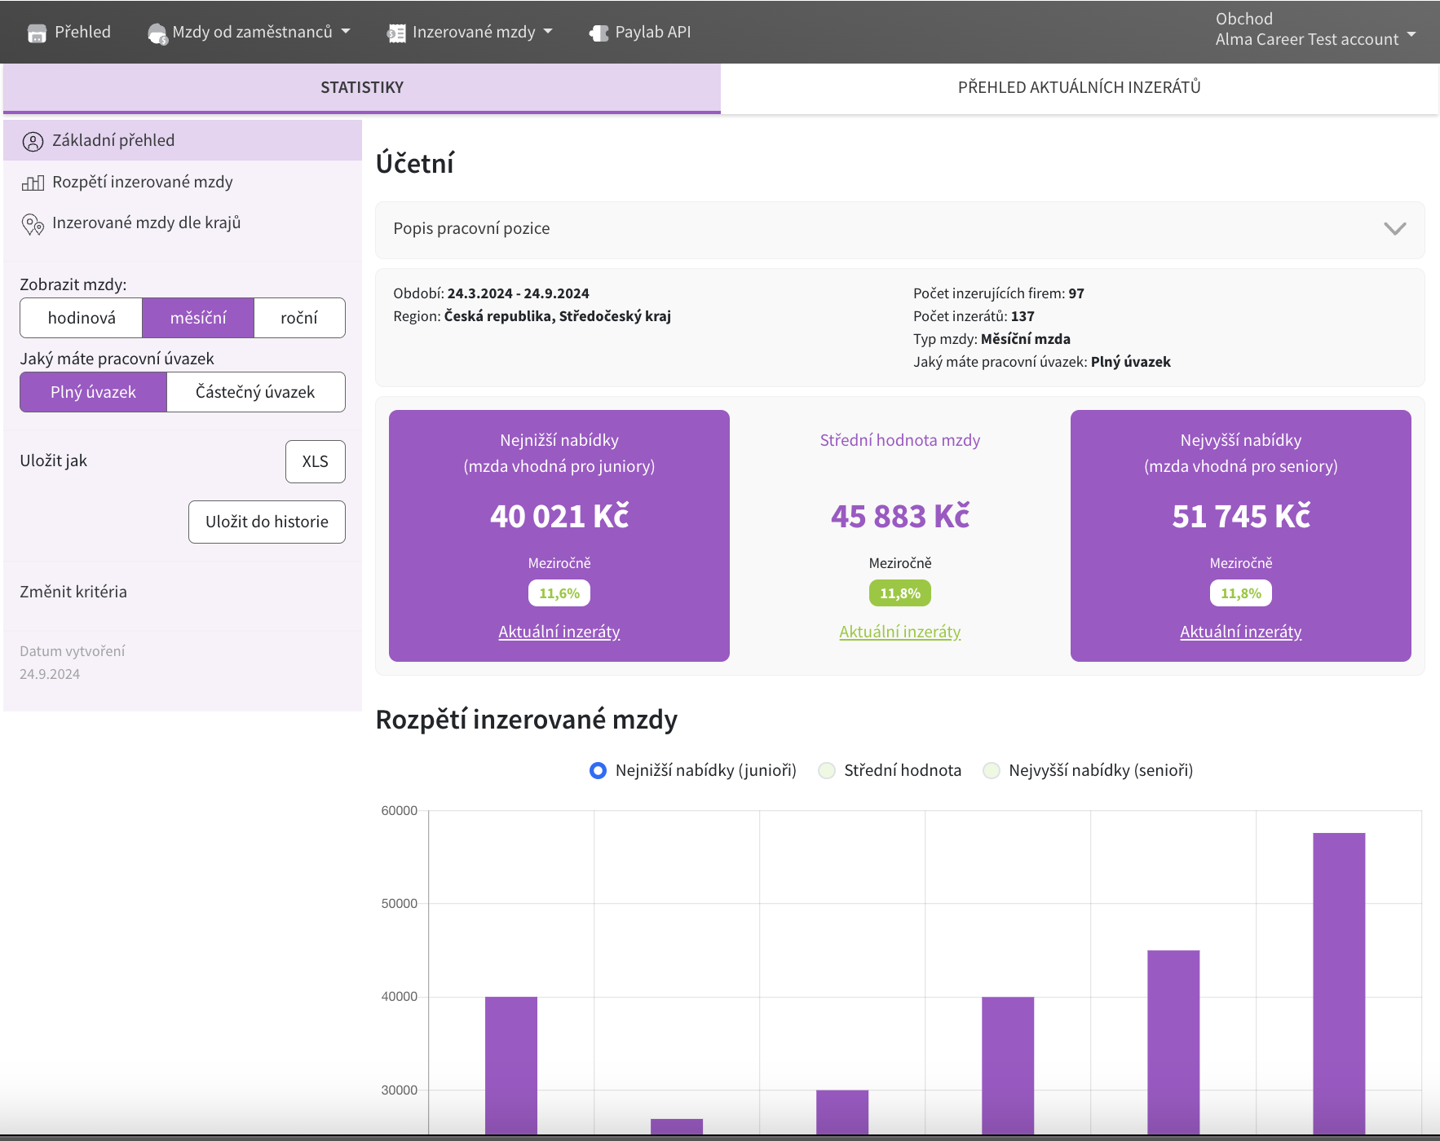Screen dimensions: 1440x1141
Task: Click the 40 021 Kč value
Action: pos(559,516)
